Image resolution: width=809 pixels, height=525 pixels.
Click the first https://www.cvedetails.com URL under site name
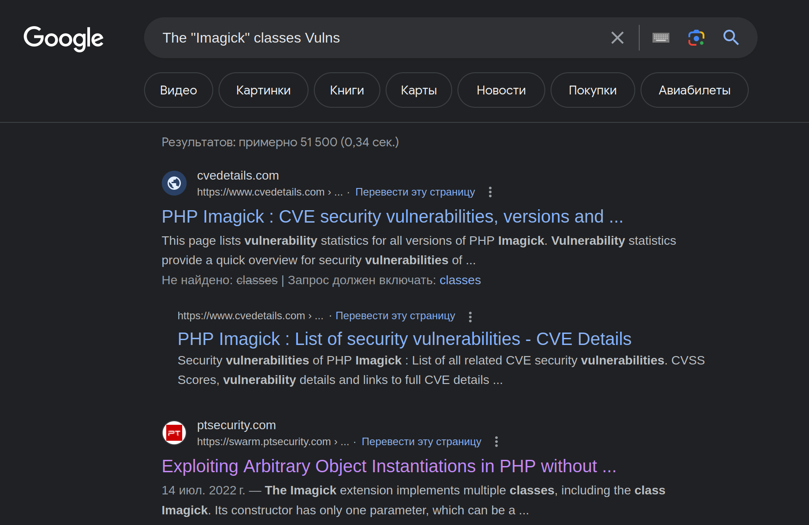coord(261,192)
